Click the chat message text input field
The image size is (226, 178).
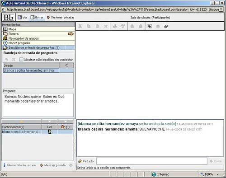tap(152, 161)
